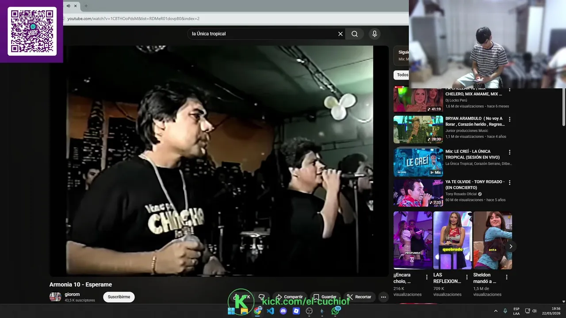Open a new browser tab with the plus
The height and width of the screenshot is (318, 566).
point(86,6)
